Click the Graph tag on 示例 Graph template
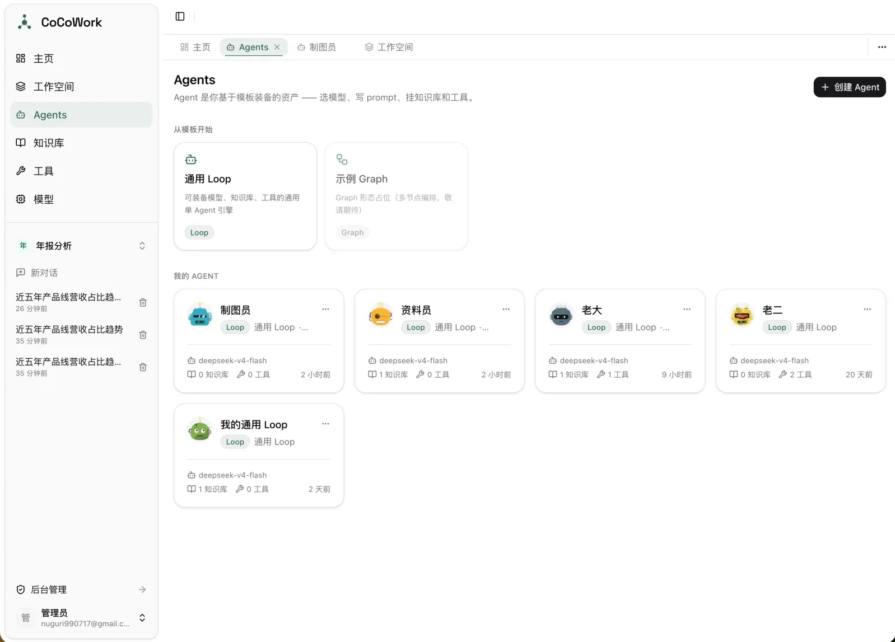This screenshot has height=642, width=895. tap(352, 232)
